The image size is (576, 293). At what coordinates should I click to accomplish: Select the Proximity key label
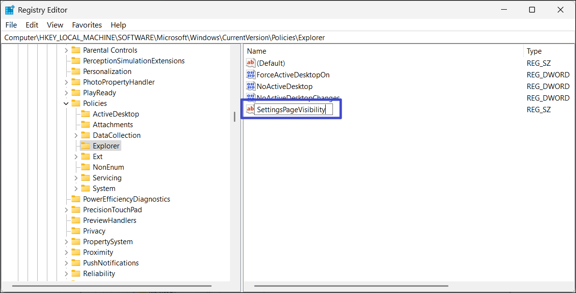click(98, 252)
